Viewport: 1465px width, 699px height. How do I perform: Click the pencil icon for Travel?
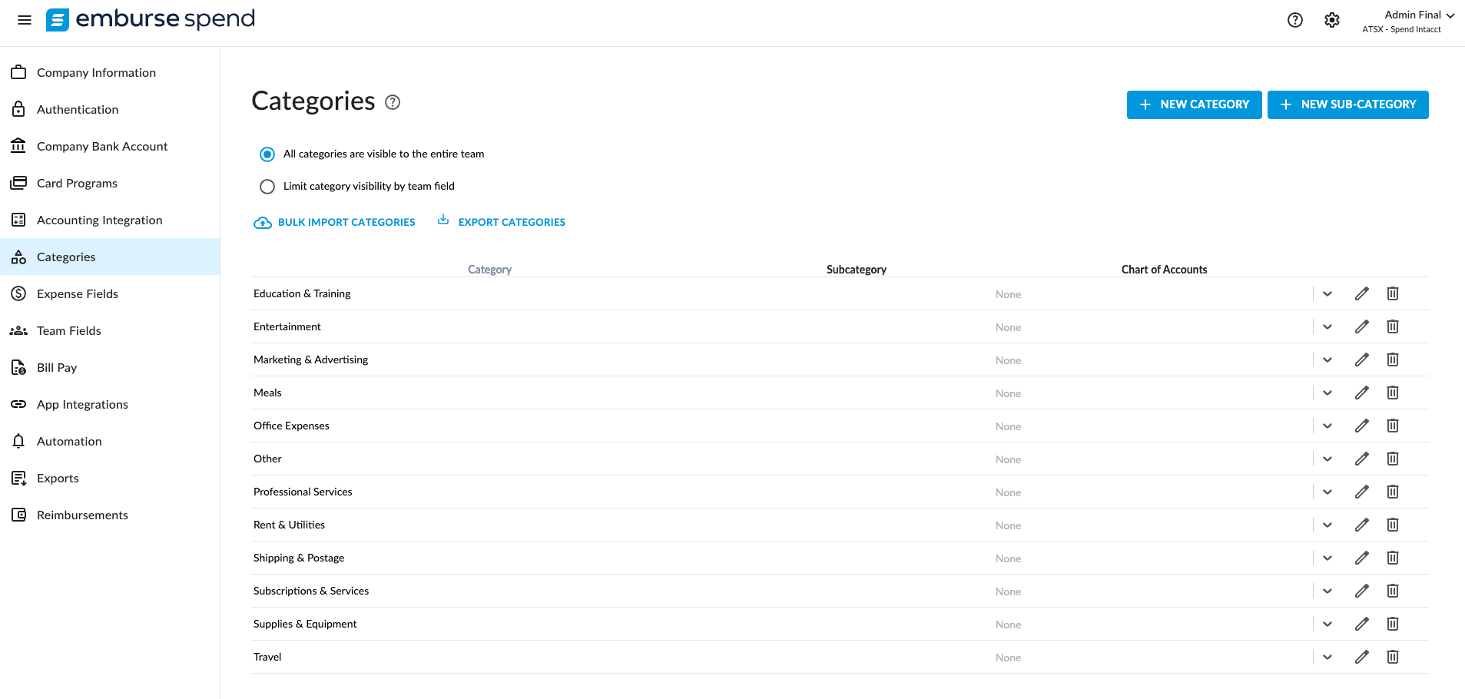(1362, 657)
